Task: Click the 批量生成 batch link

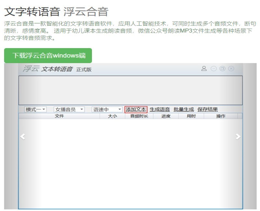Action: coord(184,110)
